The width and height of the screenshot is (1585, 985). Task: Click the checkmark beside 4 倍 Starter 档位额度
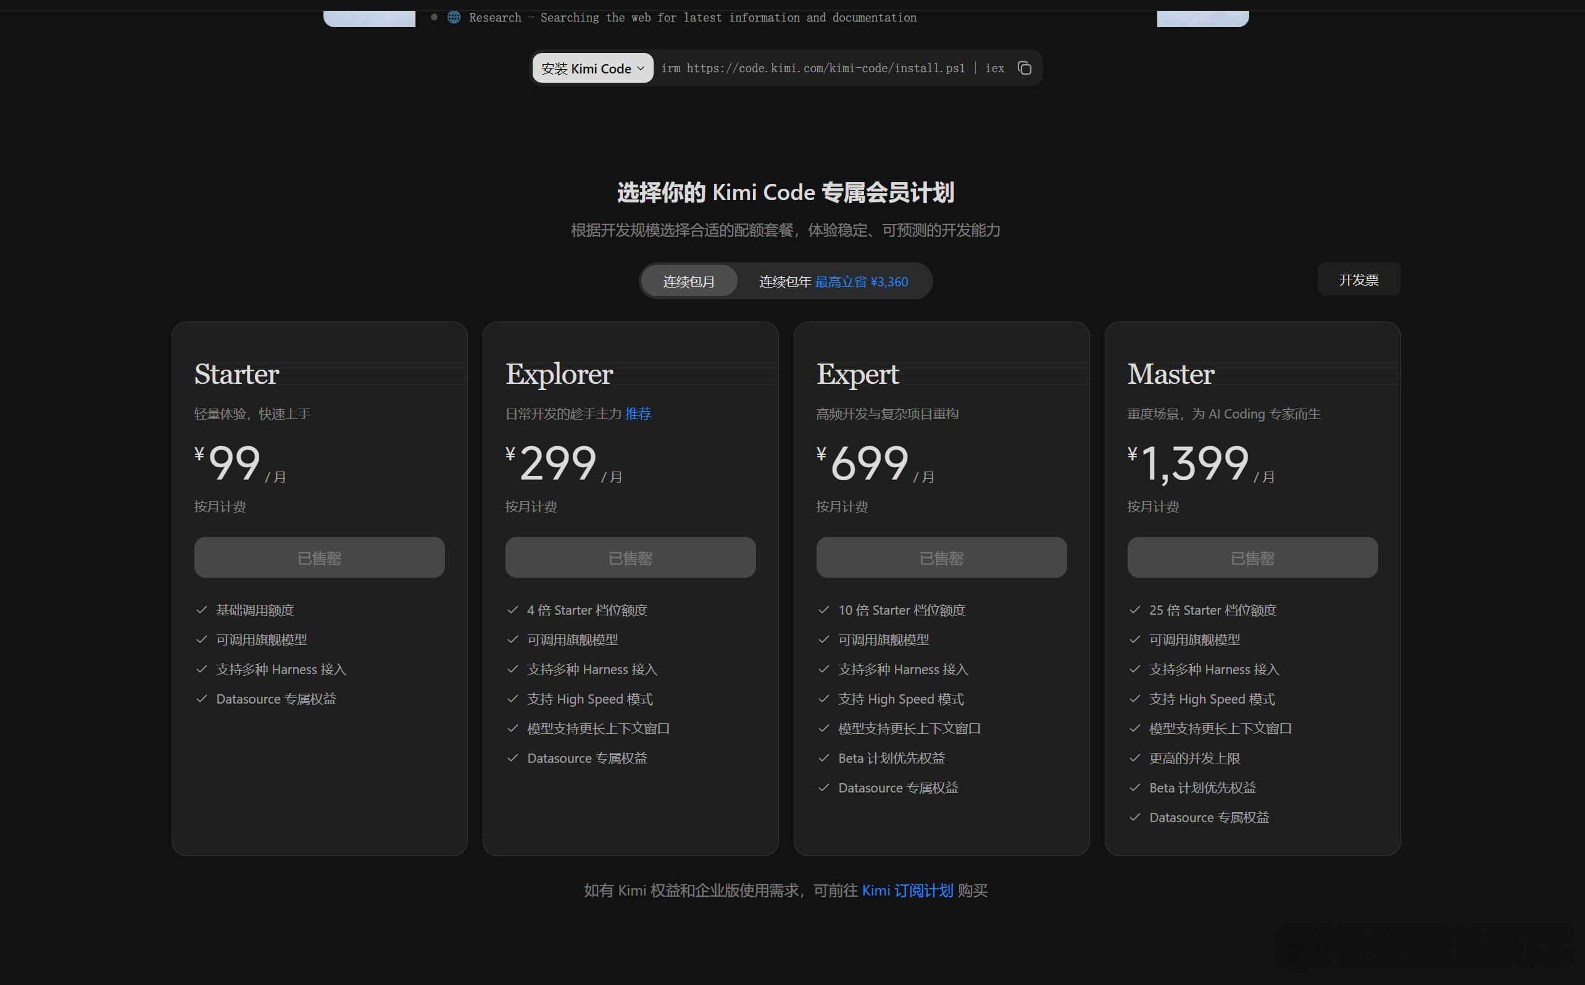(x=513, y=610)
